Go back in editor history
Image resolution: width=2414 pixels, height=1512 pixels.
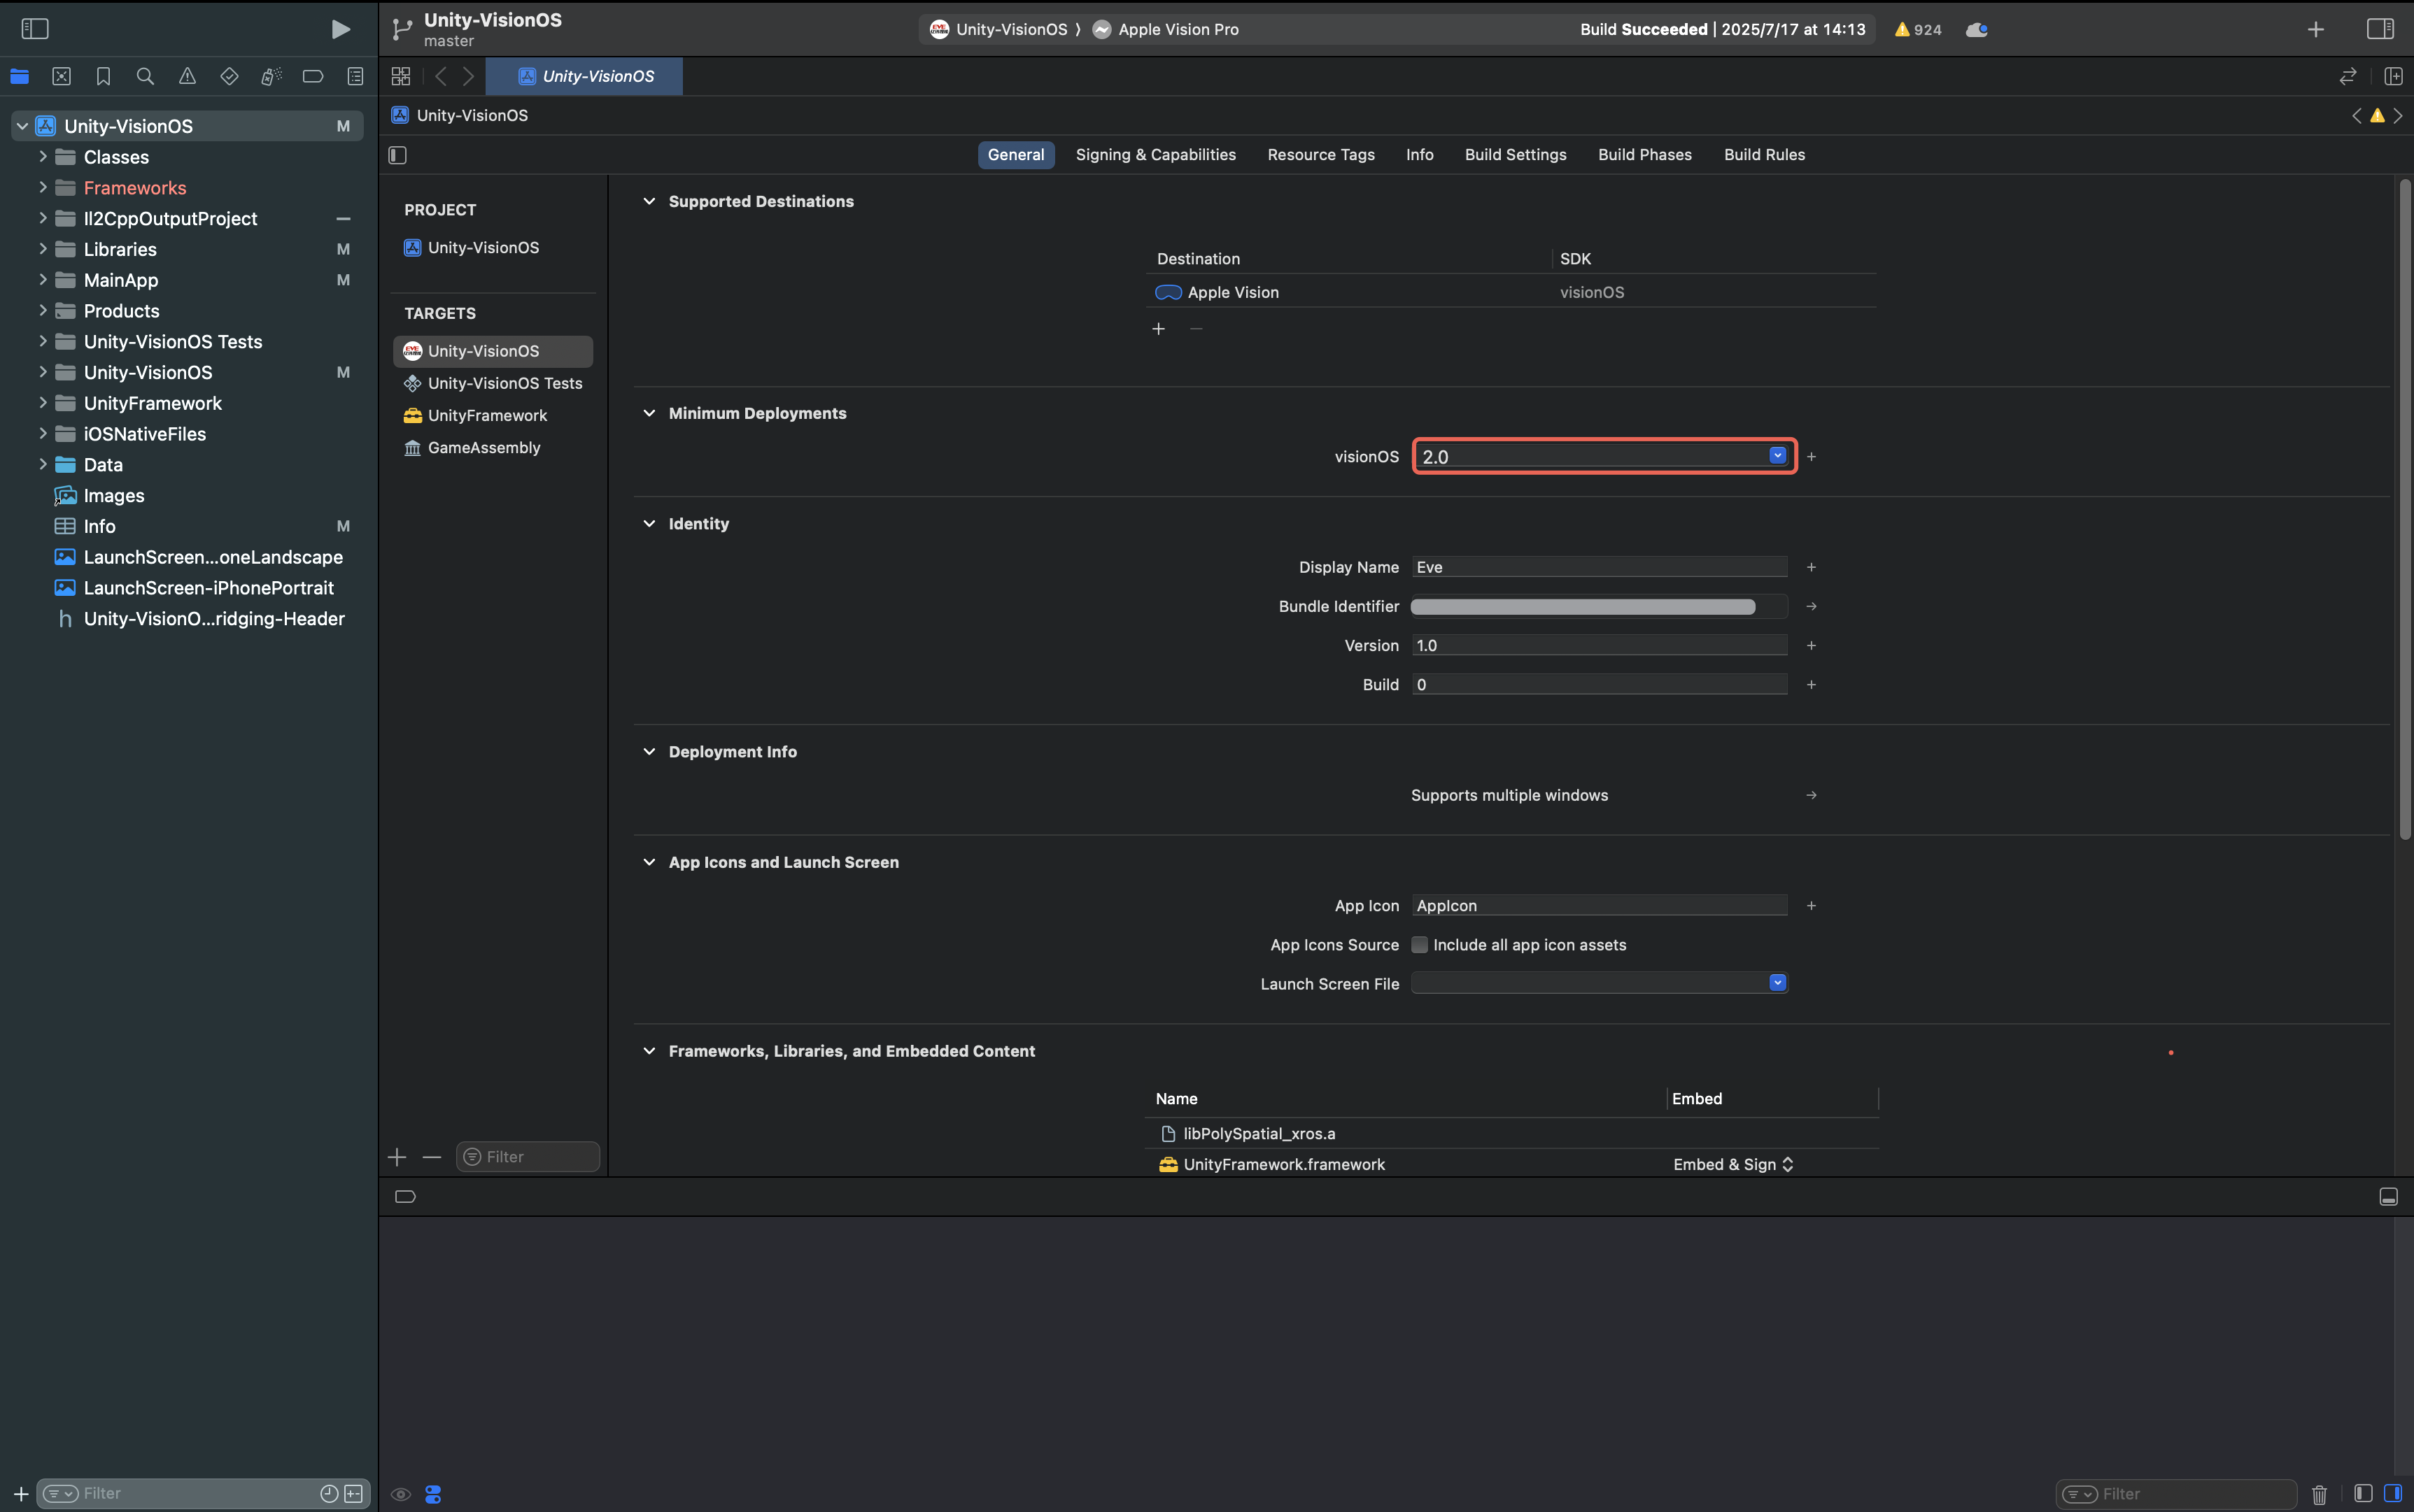coord(442,76)
